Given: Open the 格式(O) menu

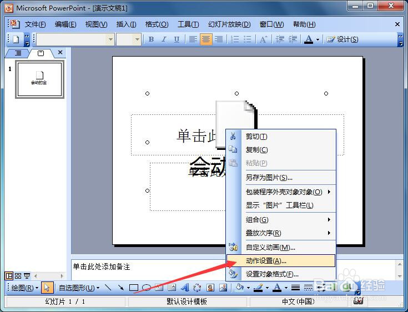Looking at the screenshot, I should 157,24.
